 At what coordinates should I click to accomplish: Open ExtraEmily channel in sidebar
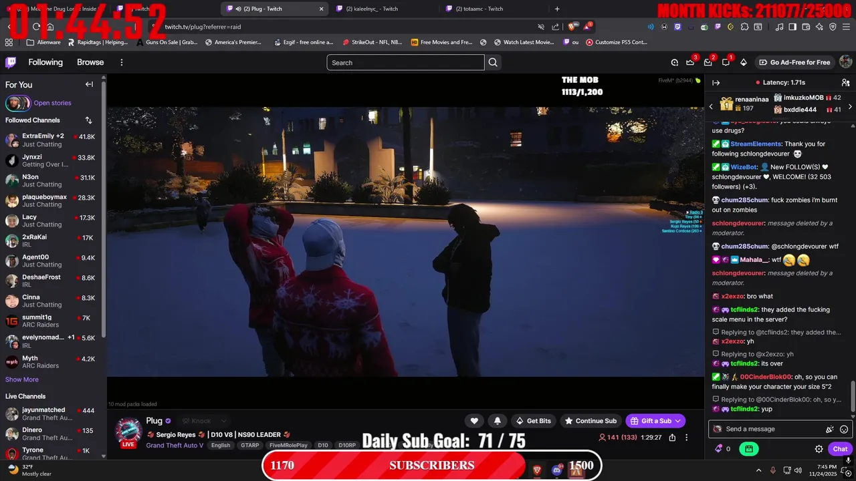51,140
